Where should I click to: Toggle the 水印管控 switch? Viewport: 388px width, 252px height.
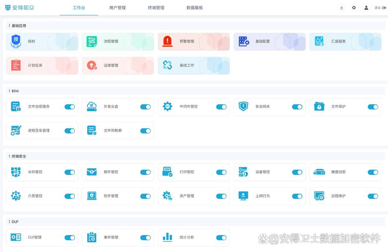pos(70,172)
